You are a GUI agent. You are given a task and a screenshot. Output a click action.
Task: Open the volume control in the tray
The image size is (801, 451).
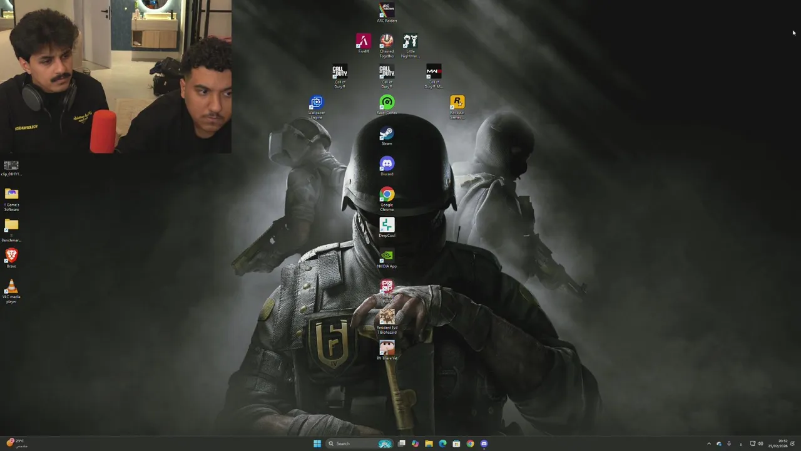[x=760, y=443]
